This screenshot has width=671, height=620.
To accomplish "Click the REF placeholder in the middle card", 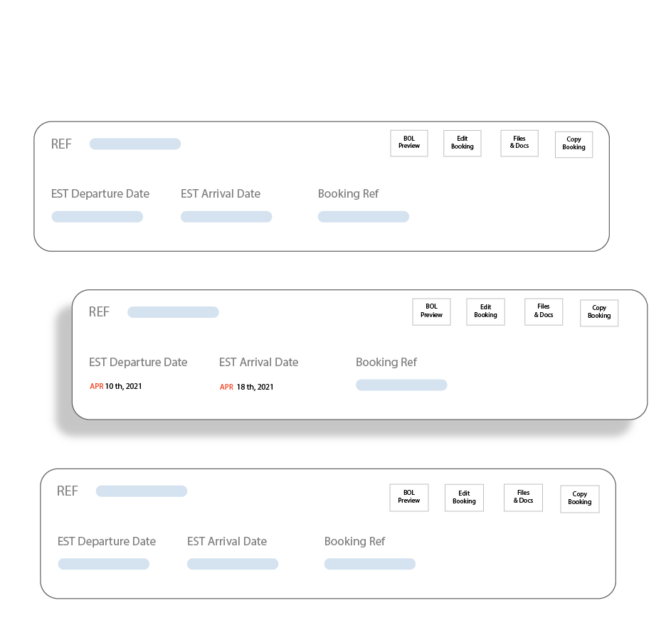I will pyautogui.click(x=174, y=312).
